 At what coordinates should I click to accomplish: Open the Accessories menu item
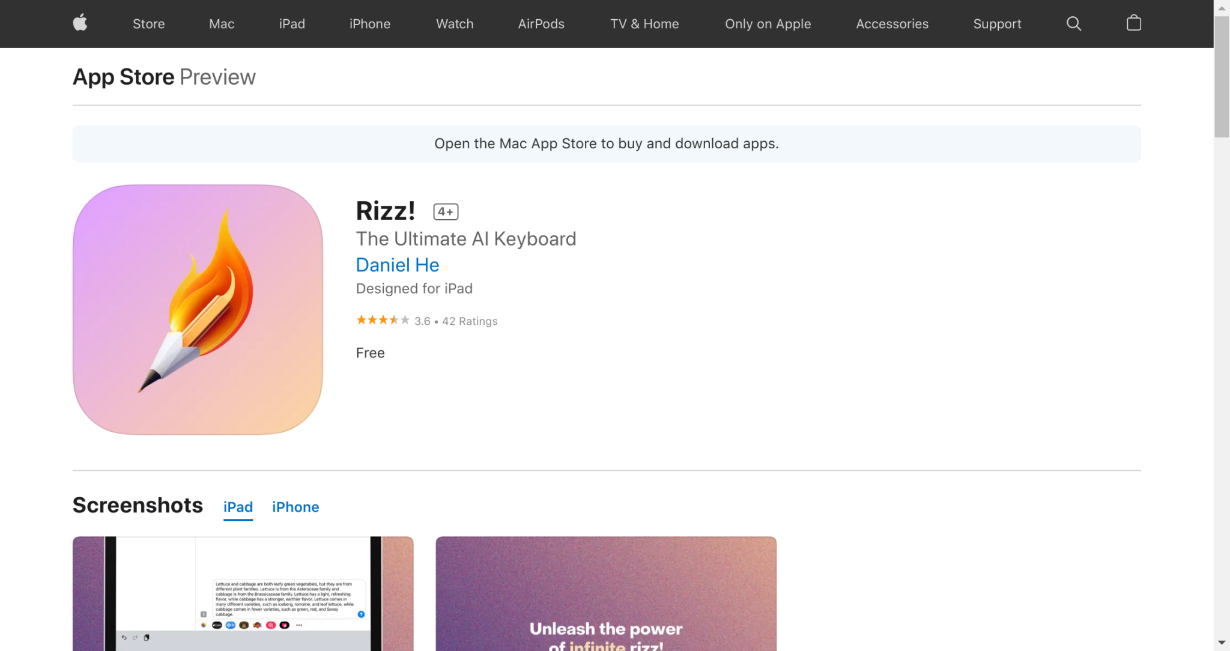click(892, 24)
